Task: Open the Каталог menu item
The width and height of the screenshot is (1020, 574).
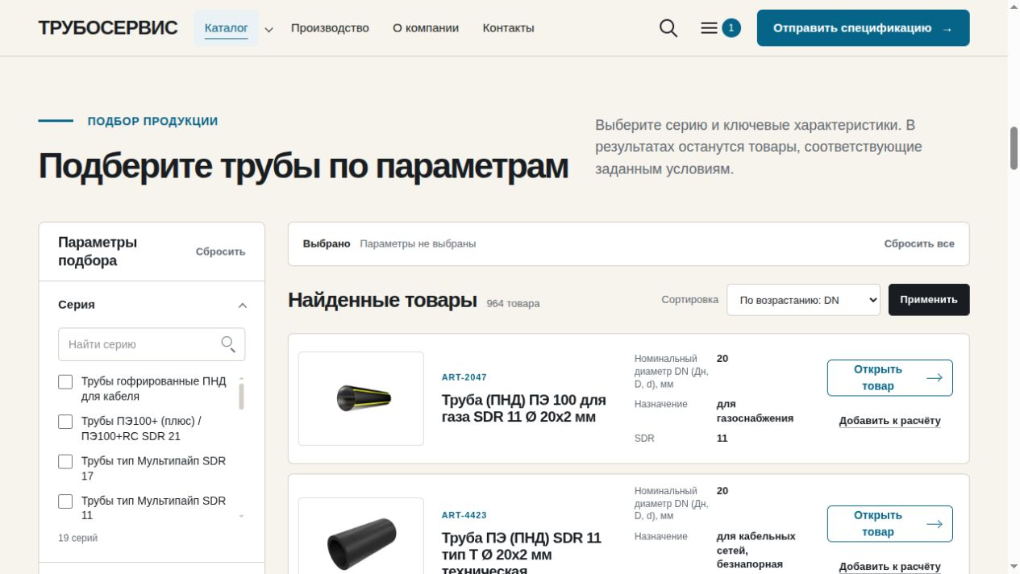Action: click(x=227, y=28)
